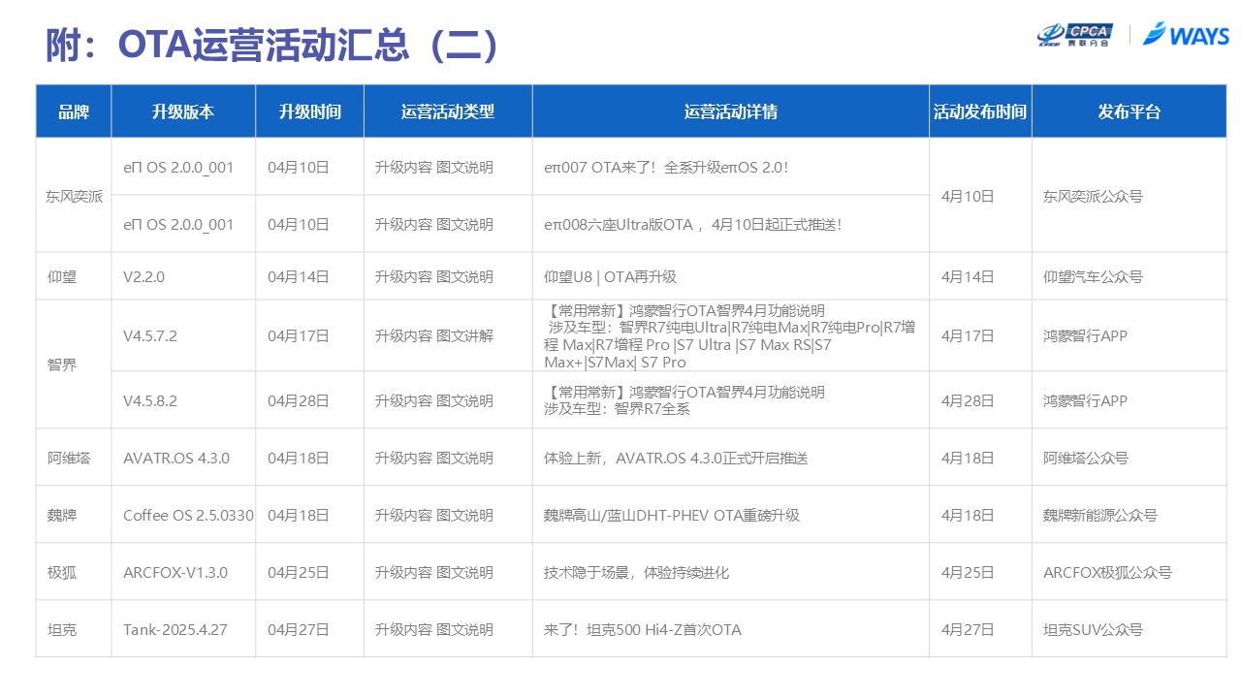The image size is (1241, 698).
Task: Click the 活动发布时间 column header
Action: 980,111
